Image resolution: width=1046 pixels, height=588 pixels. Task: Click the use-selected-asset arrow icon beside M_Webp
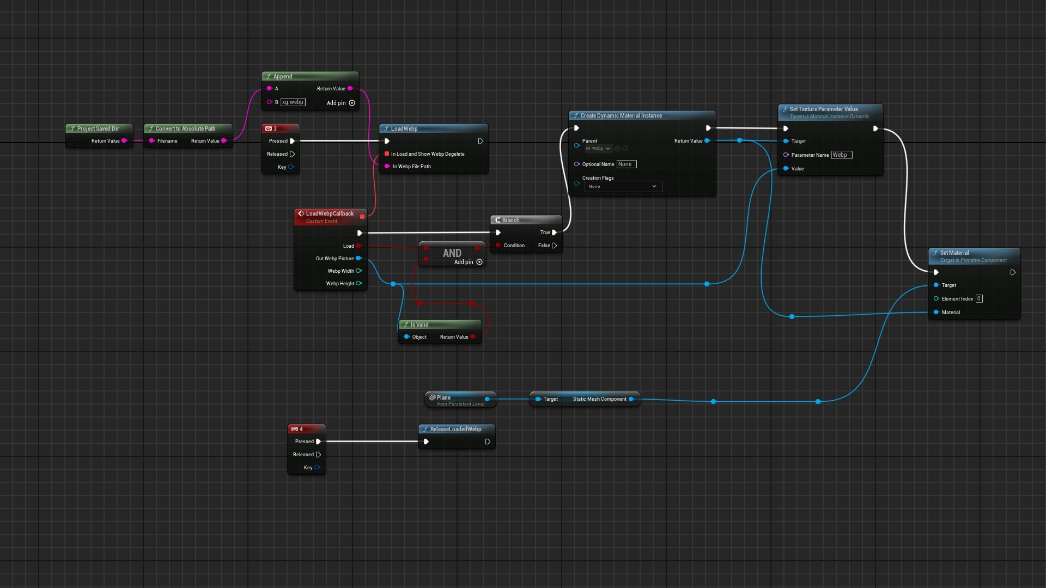point(618,149)
